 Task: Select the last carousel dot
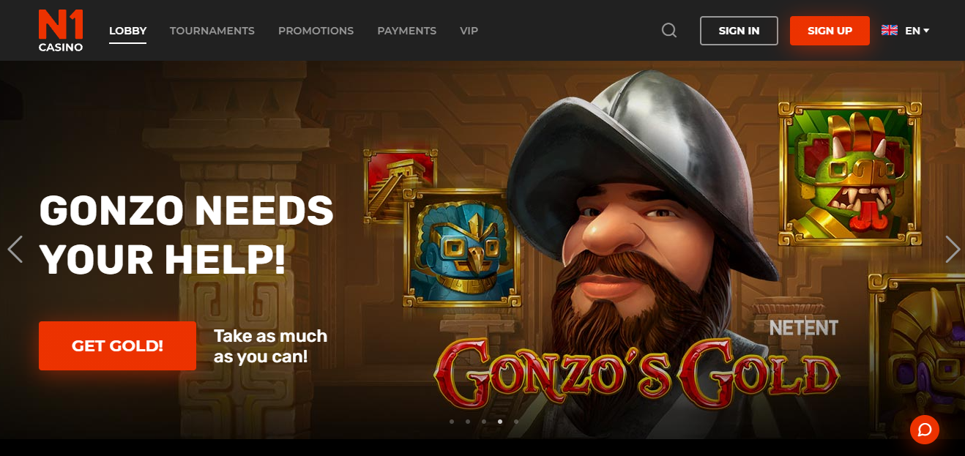pyautogui.click(x=516, y=422)
